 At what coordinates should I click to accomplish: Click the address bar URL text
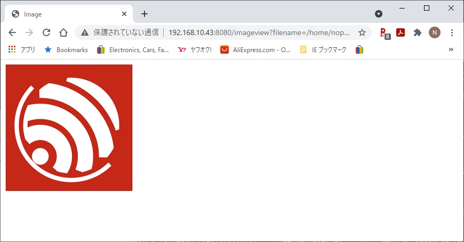[x=259, y=32]
